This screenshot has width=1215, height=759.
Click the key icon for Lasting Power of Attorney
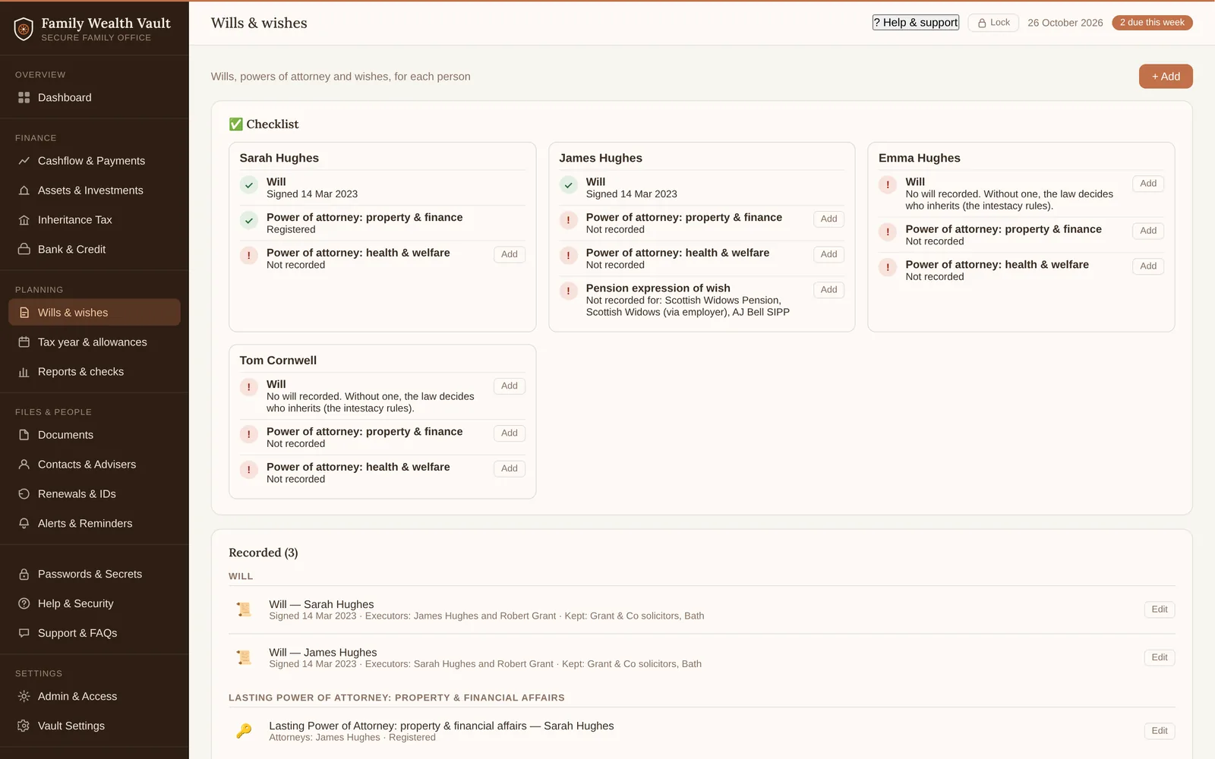click(x=244, y=731)
